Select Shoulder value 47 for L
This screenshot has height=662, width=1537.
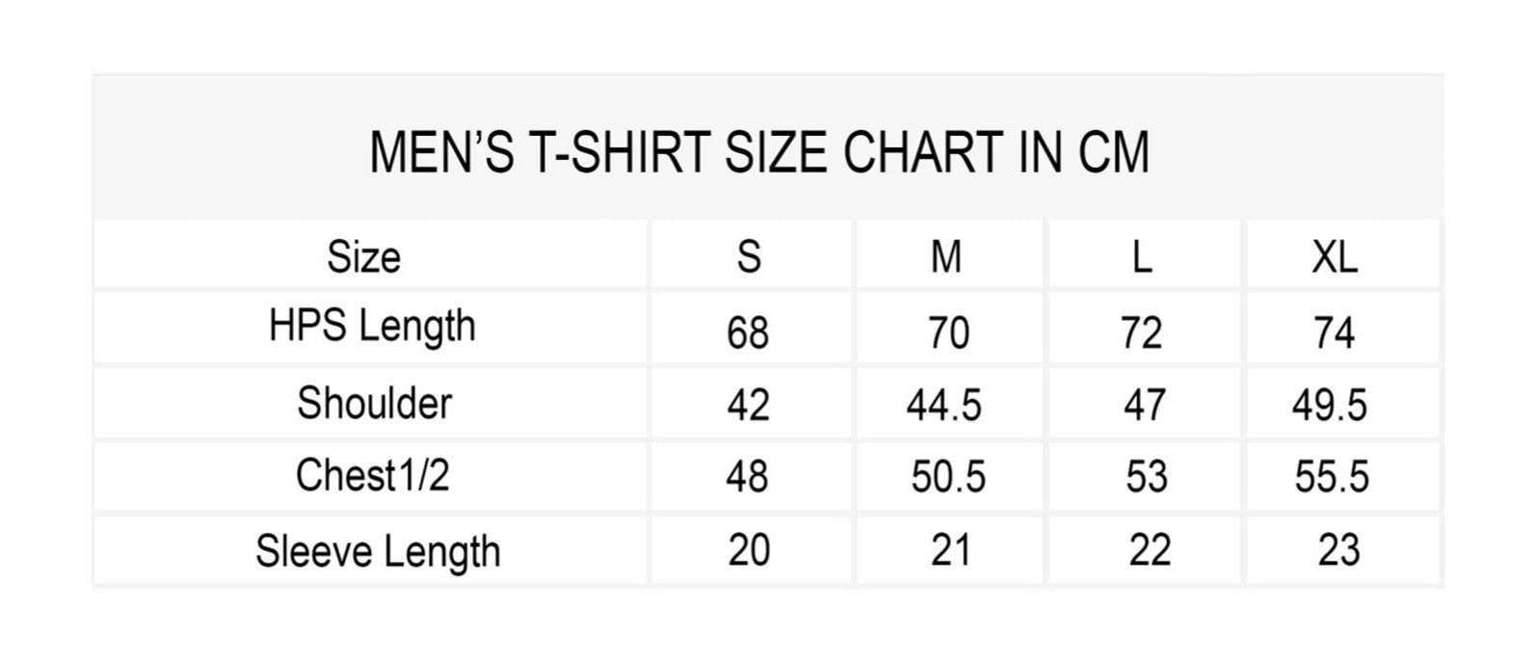[1144, 406]
